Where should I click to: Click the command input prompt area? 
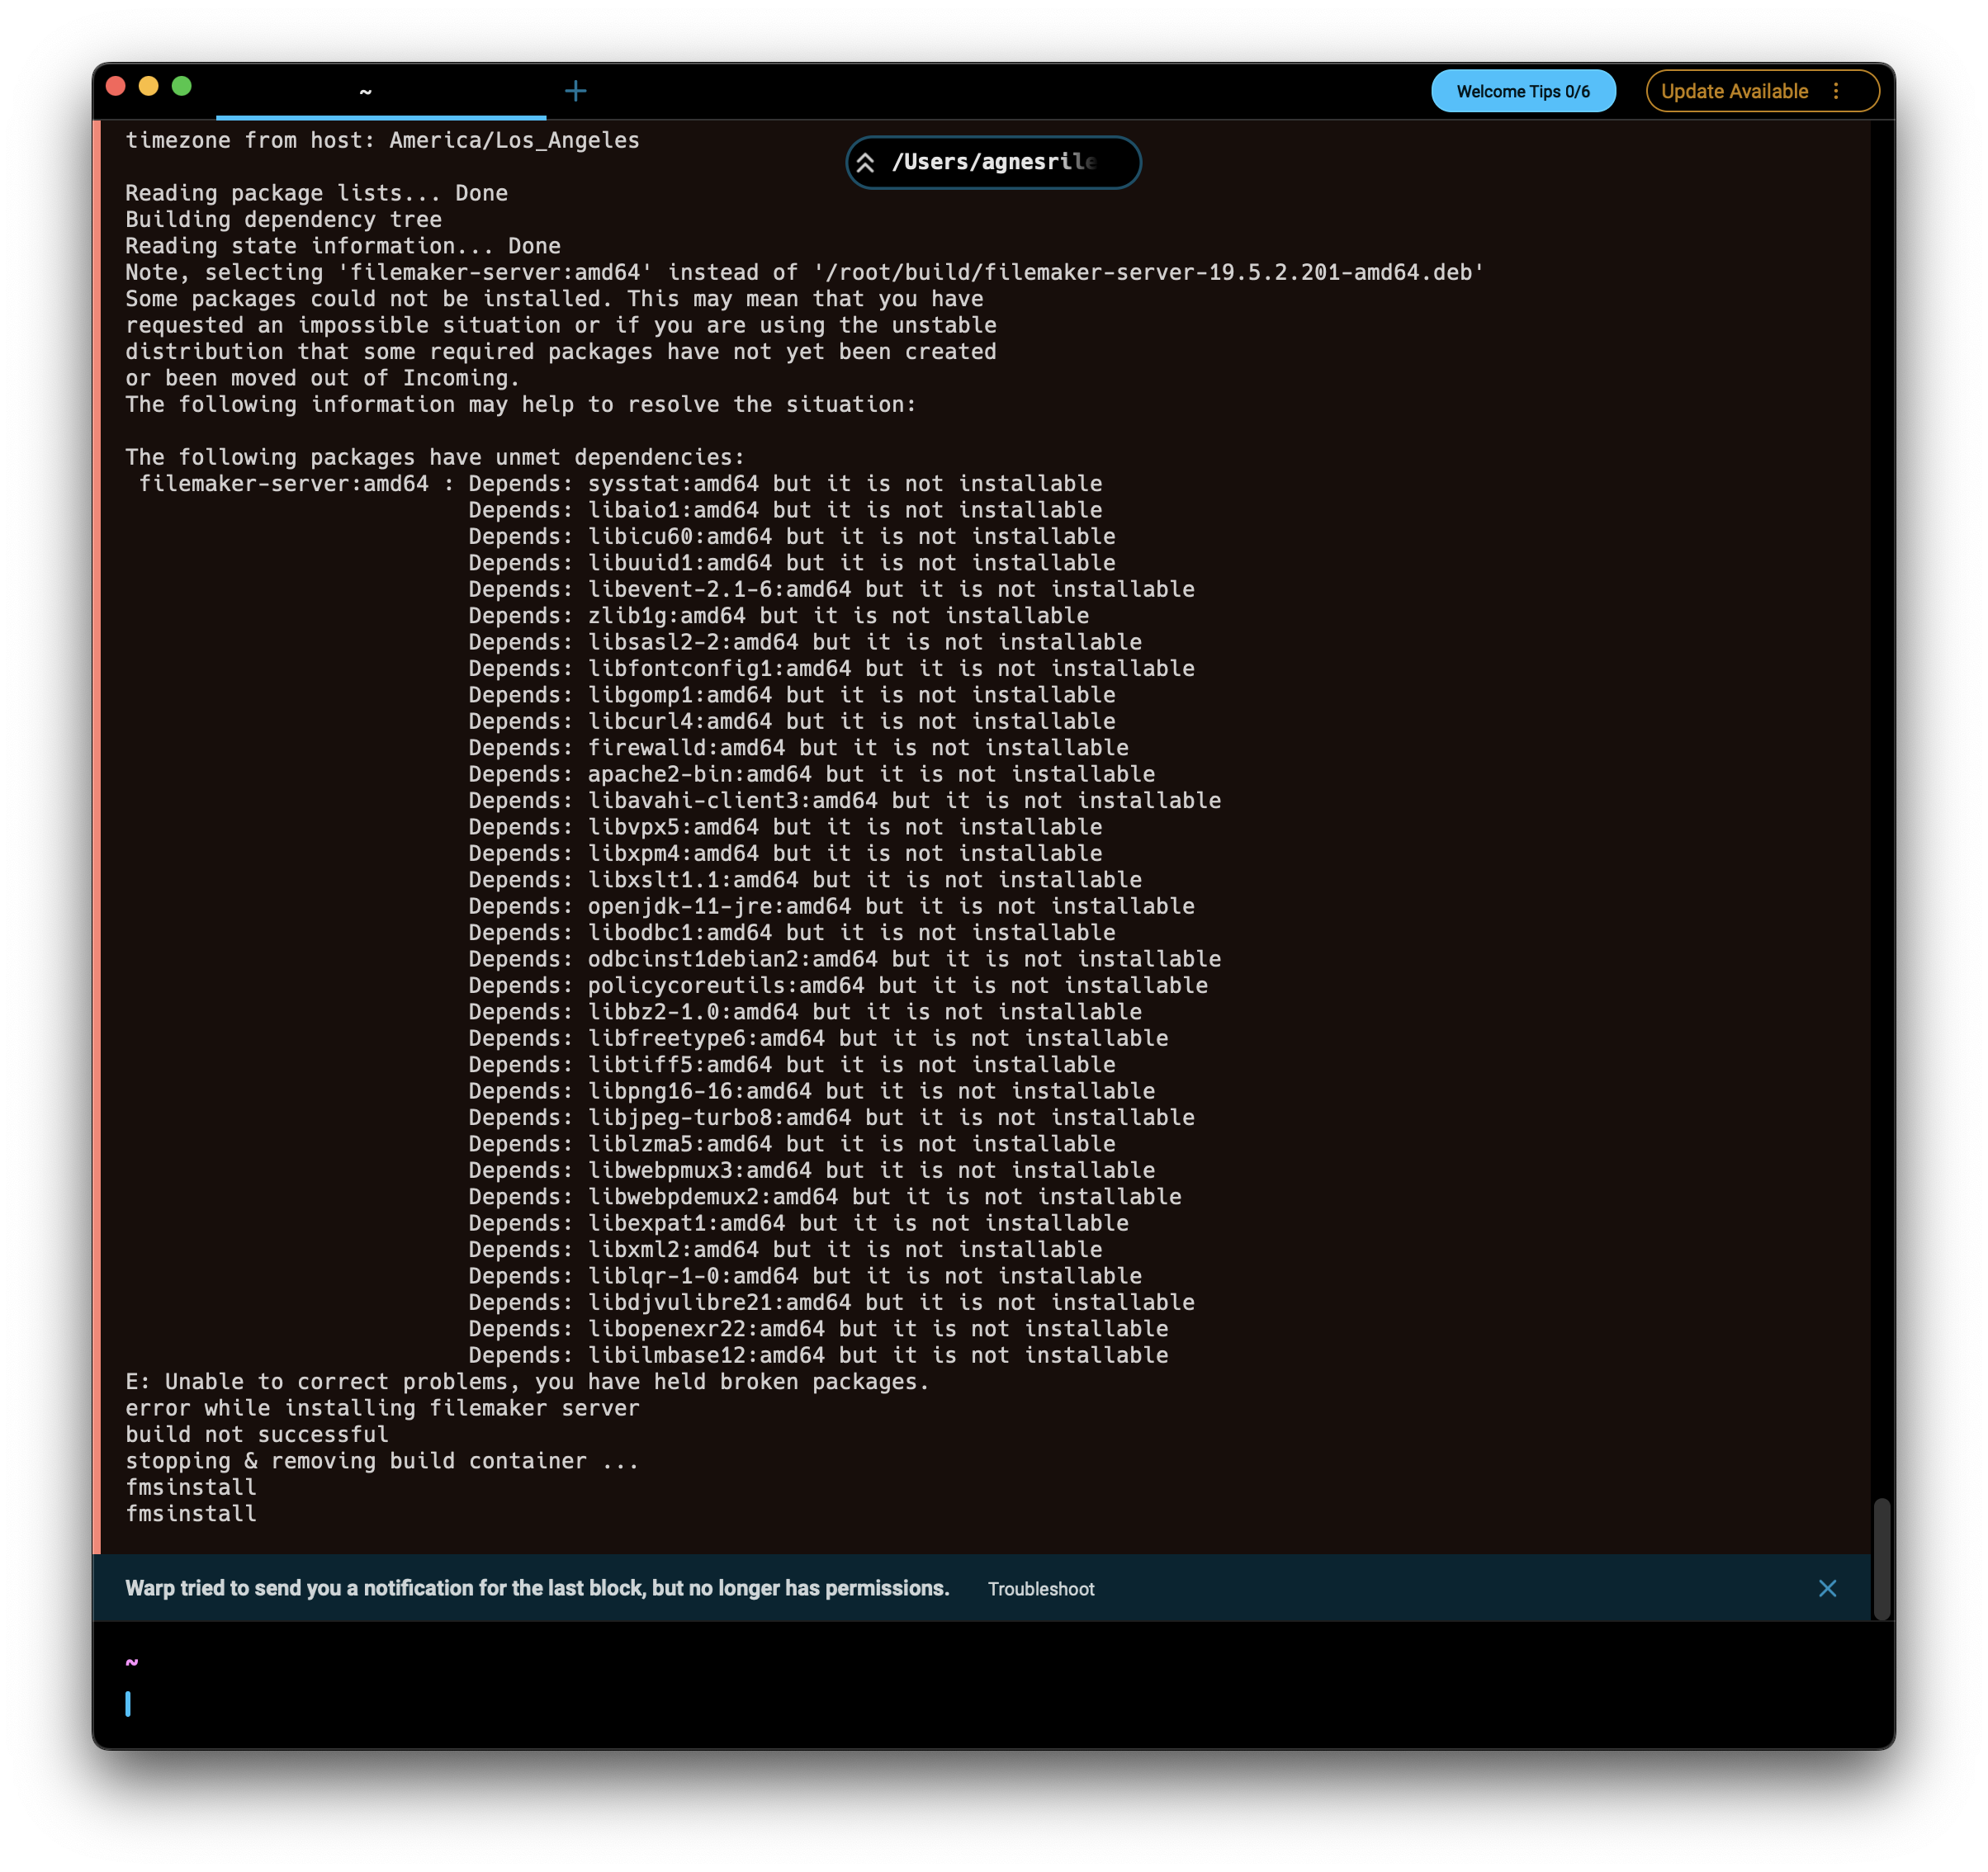(x=993, y=1704)
